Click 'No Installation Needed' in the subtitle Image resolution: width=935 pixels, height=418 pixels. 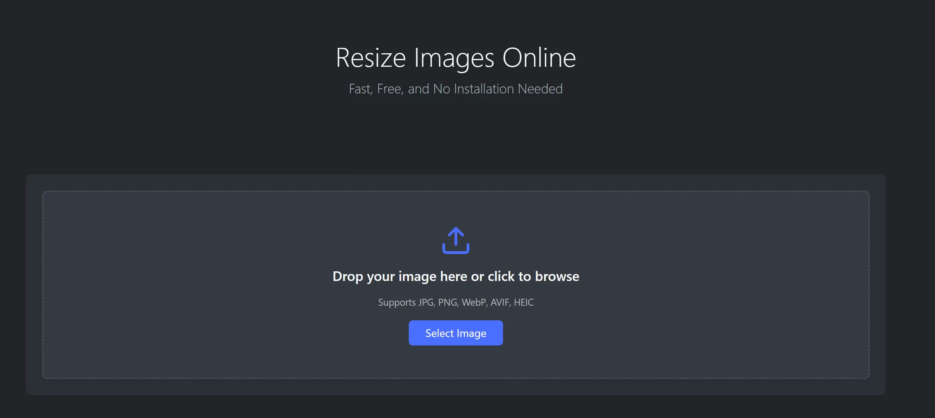[498, 89]
